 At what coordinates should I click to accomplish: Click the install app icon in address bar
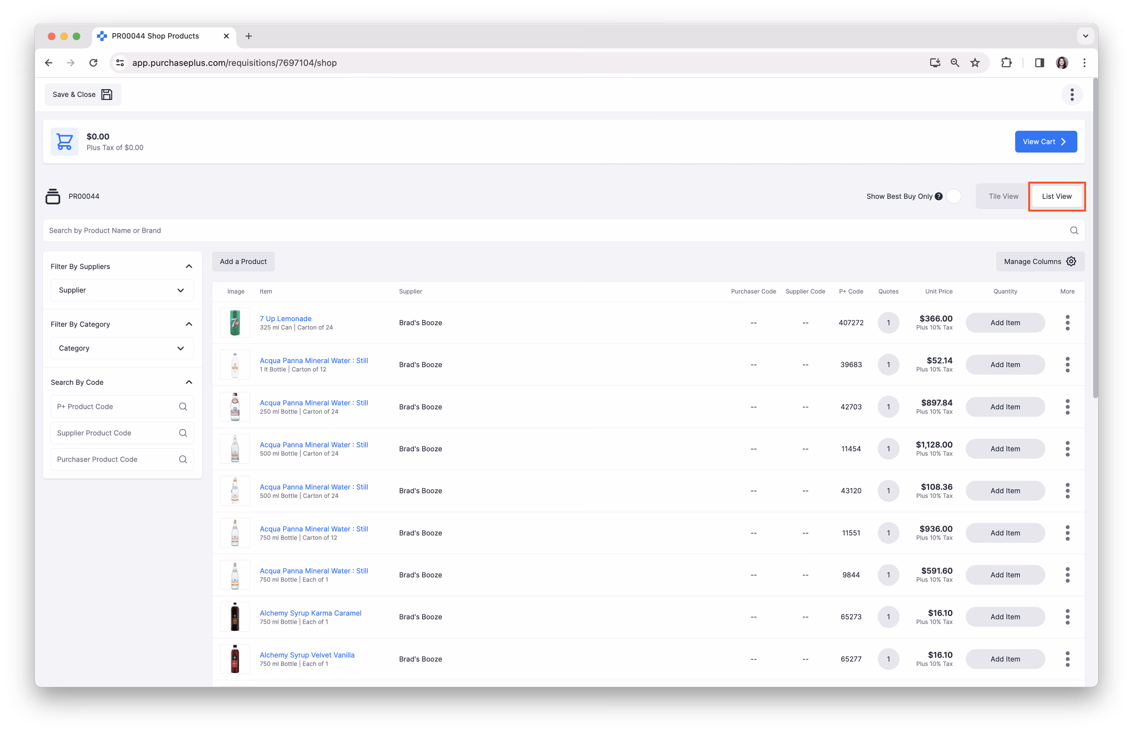point(934,63)
